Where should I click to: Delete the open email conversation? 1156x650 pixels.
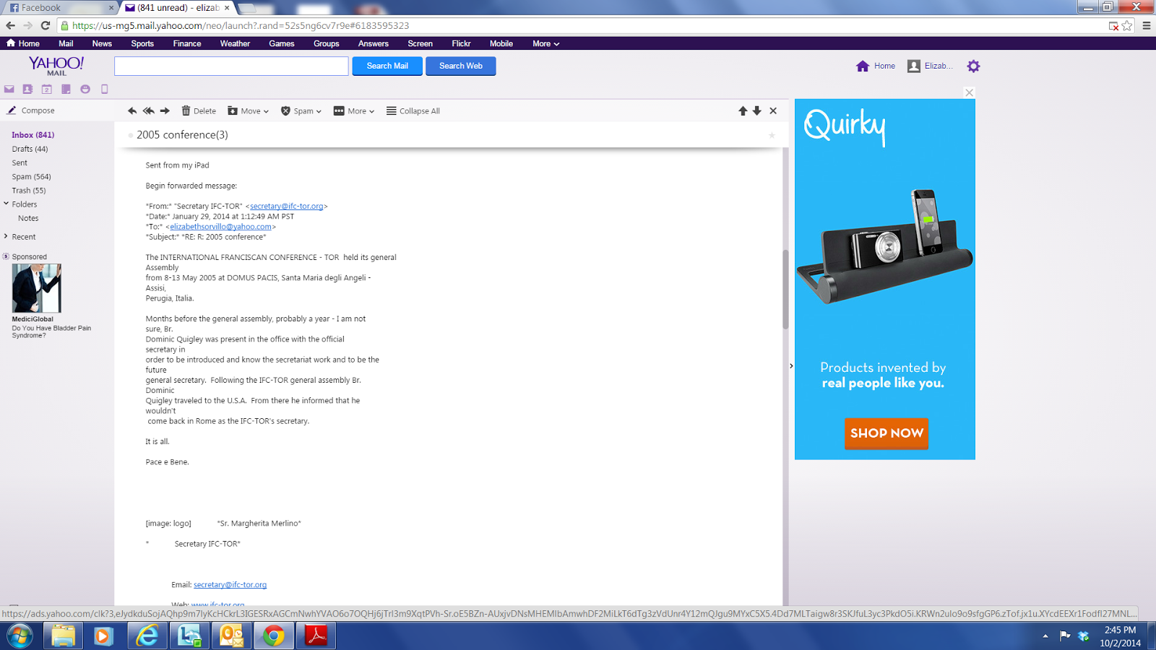pyautogui.click(x=199, y=110)
